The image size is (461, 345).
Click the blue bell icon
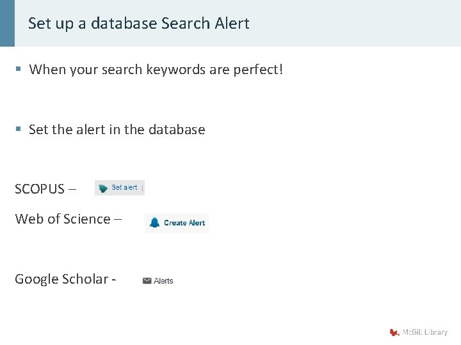(x=154, y=222)
